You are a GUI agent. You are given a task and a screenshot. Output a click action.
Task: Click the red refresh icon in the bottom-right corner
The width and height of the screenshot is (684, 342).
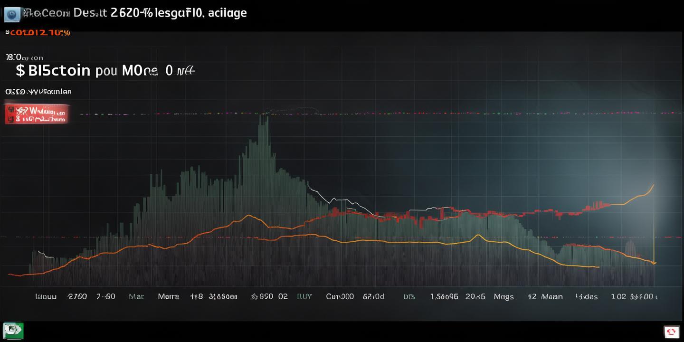pyautogui.click(x=672, y=332)
